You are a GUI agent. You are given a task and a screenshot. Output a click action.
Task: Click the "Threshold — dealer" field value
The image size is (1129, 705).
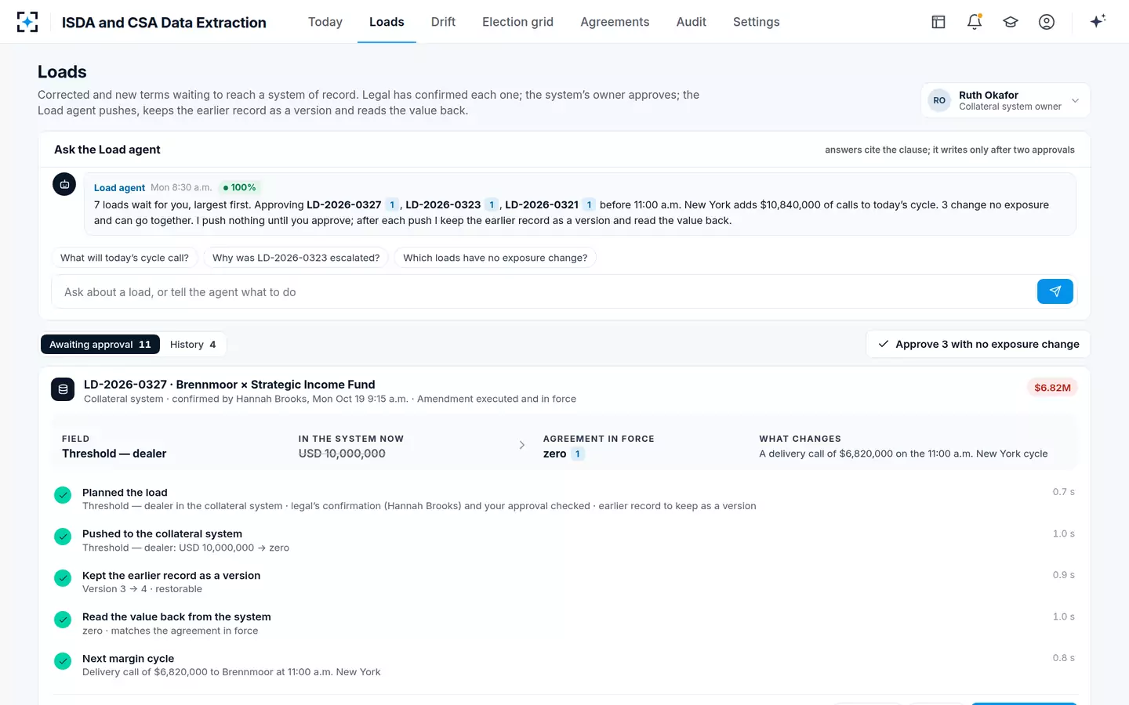[x=114, y=454]
